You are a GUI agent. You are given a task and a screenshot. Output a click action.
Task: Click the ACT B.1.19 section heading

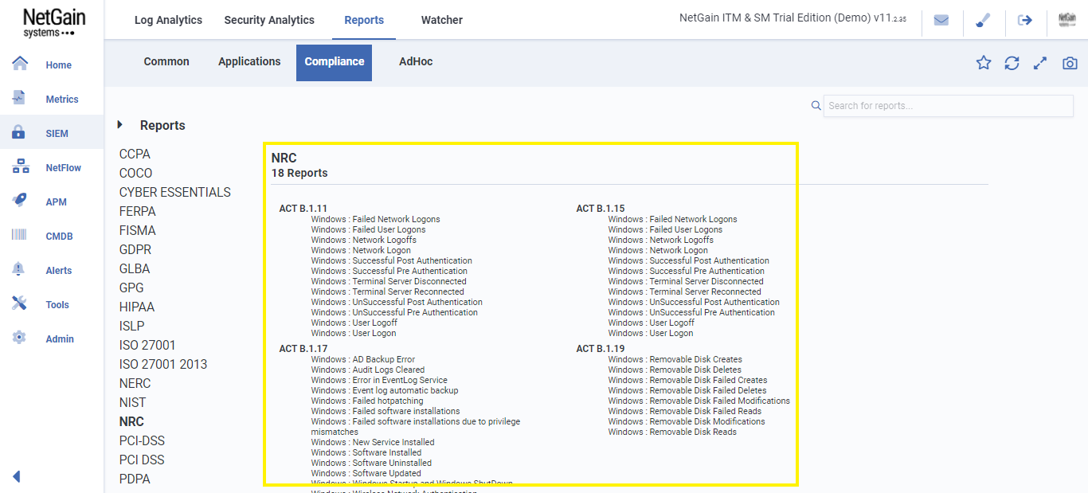(x=601, y=349)
